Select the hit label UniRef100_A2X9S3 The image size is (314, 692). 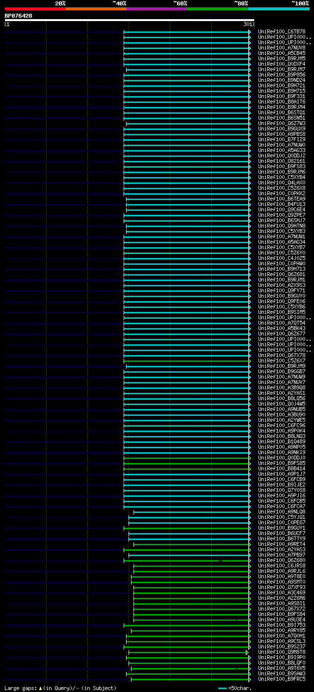[282, 285]
